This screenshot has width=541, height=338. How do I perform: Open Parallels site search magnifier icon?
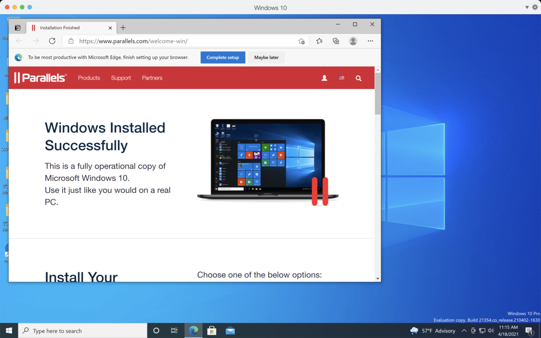pos(358,78)
